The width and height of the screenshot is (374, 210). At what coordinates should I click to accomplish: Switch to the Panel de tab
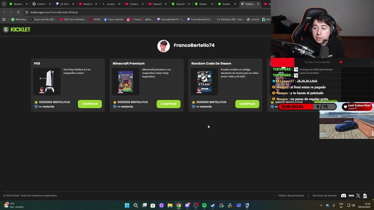[x=88, y=4]
